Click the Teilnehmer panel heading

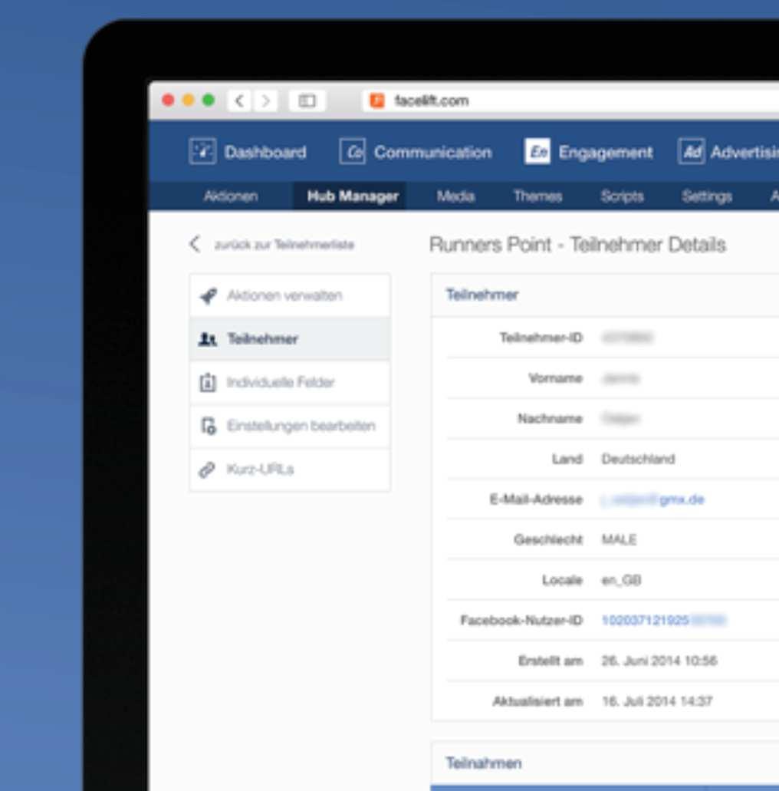[482, 295]
